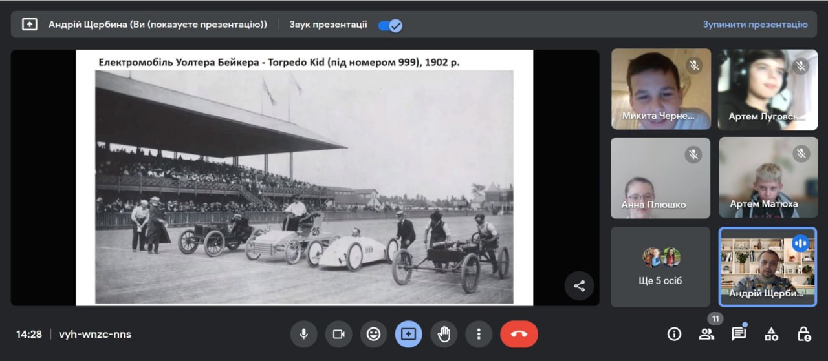The image size is (828, 361).
Task: Open the activities panel
Action: (771, 334)
